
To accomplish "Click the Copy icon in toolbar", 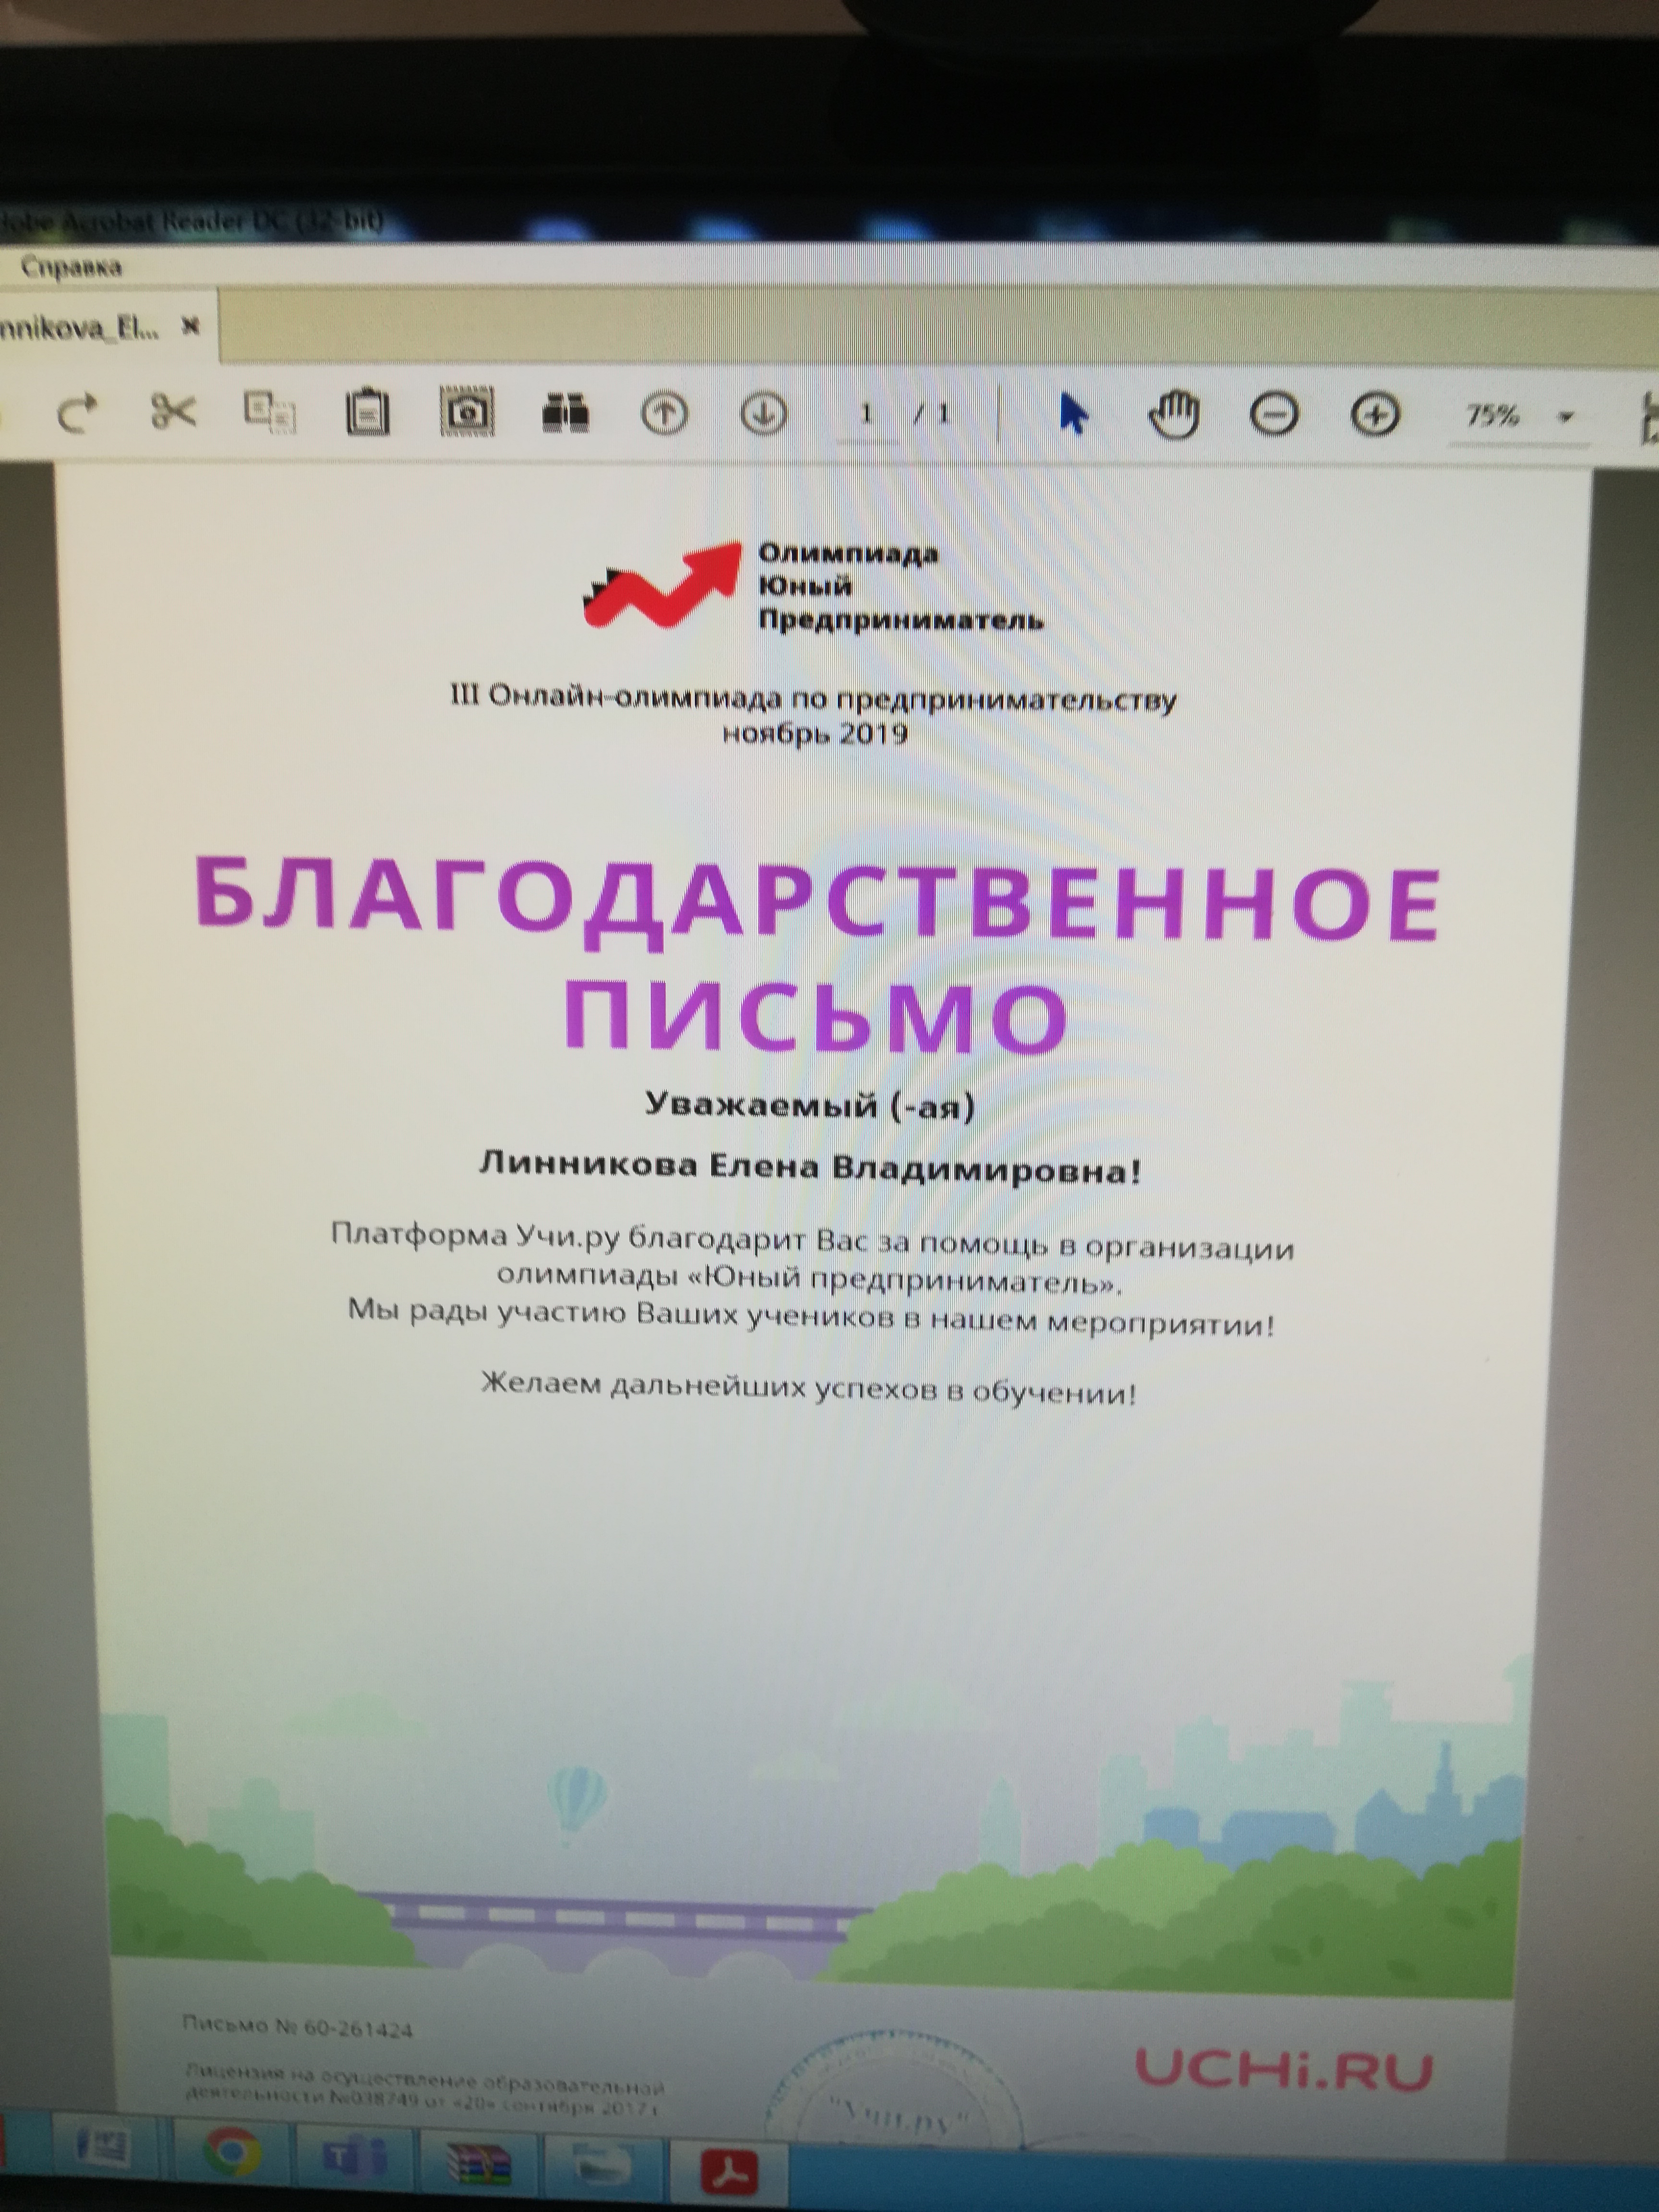I will point(270,412).
